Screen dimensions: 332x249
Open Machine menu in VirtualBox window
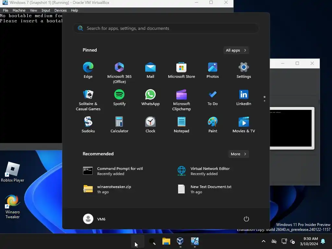point(19,10)
